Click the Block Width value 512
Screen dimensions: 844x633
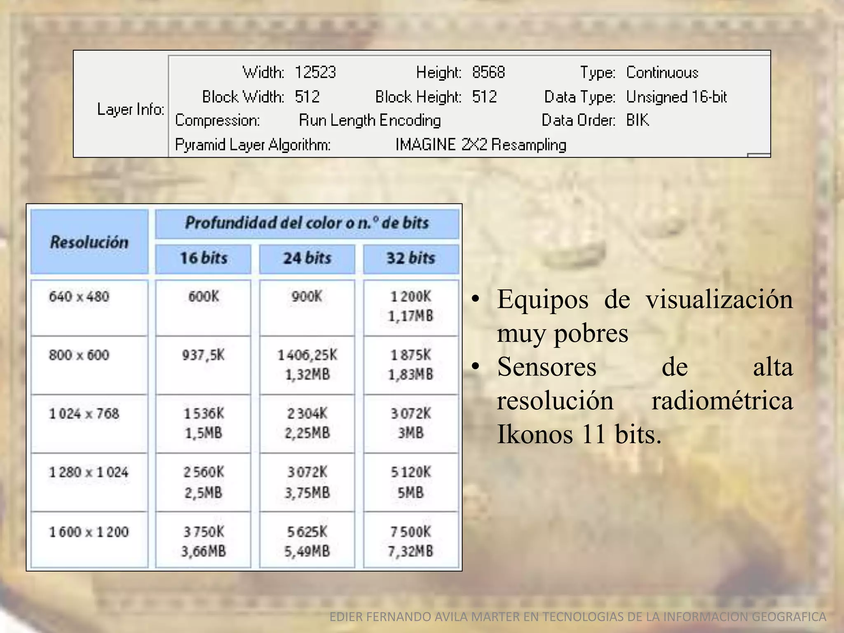coord(307,97)
